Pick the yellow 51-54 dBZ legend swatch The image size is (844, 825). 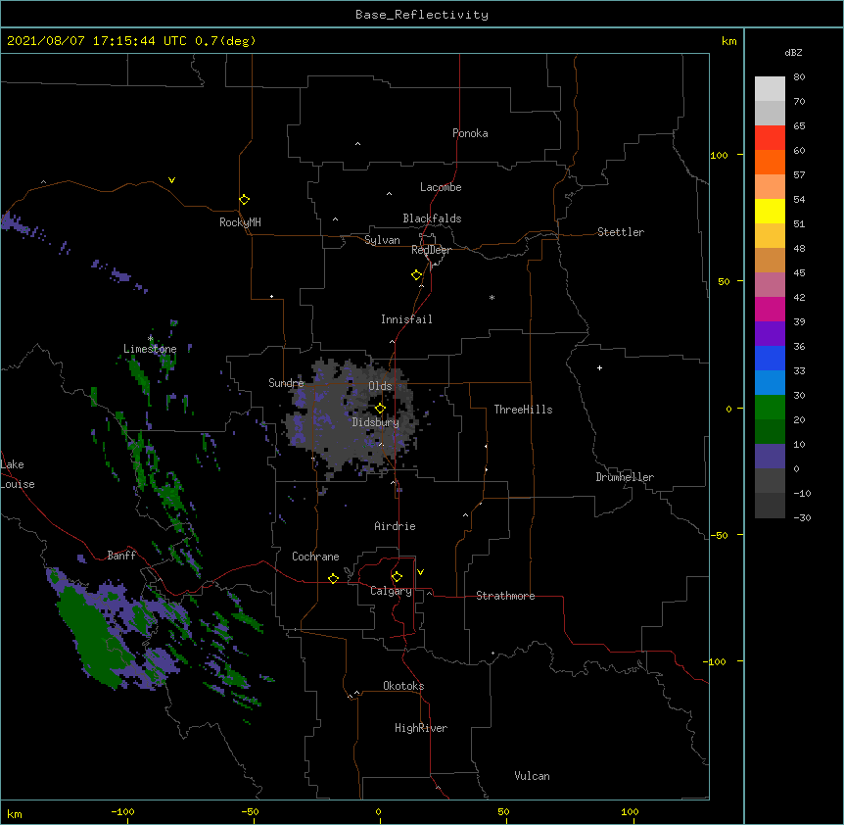point(770,211)
